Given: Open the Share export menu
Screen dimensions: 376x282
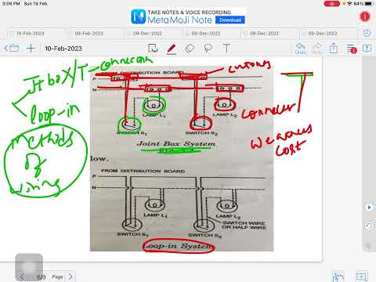Looking at the screenshot, I should [334, 49].
